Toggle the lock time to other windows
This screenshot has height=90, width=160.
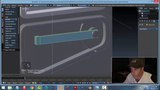click(x=35, y=83)
